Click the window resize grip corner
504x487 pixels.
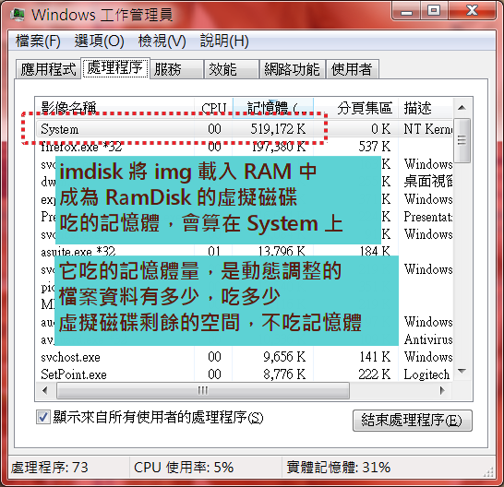click(489, 472)
